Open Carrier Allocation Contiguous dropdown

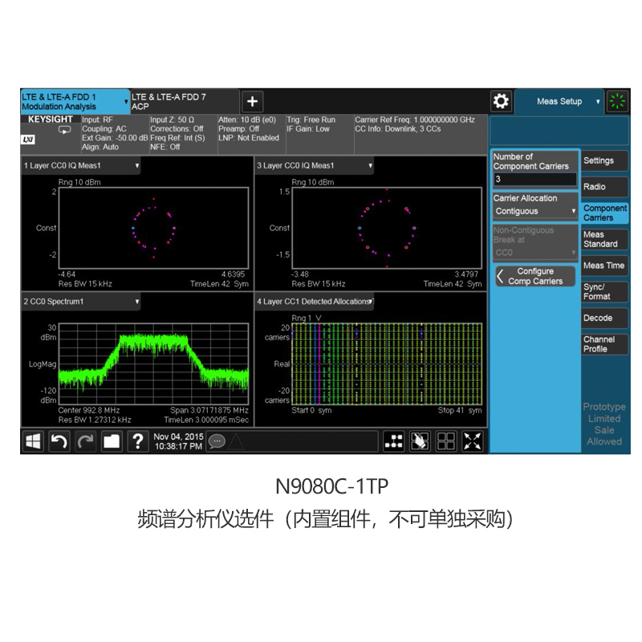[x=534, y=211]
